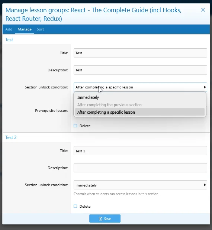Open the Test section unlock condition dropdown

140,87
